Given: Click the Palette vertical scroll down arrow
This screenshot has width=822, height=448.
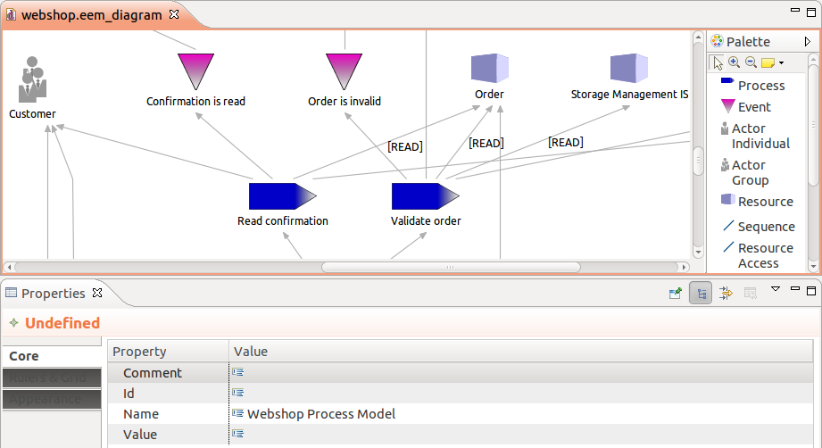Looking at the screenshot, I should [x=813, y=267].
